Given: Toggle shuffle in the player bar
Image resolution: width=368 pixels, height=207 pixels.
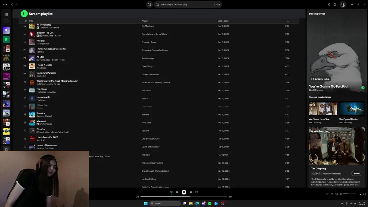Looking at the screenshot, I should point(171,192).
